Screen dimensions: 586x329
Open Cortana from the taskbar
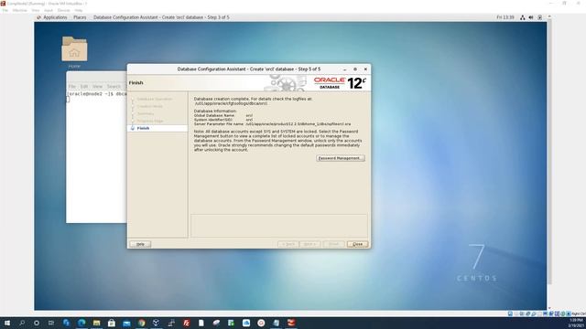click(37, 323)
